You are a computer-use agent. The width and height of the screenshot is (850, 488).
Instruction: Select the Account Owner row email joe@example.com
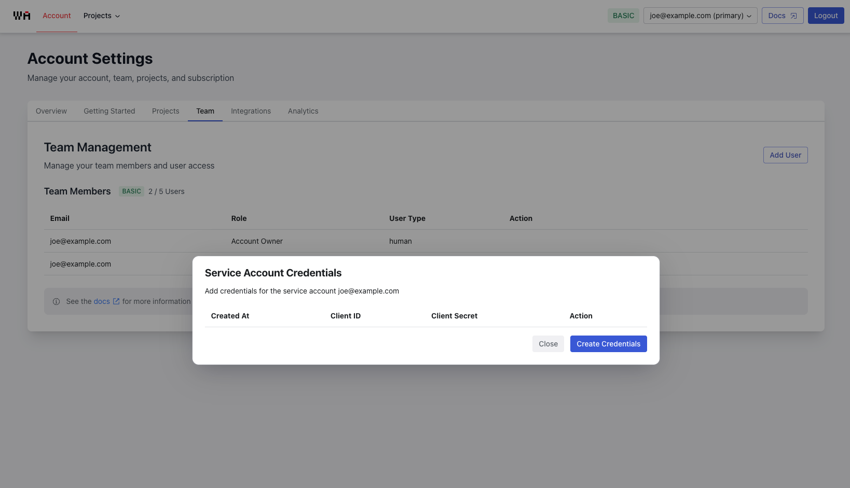point(80,241)
